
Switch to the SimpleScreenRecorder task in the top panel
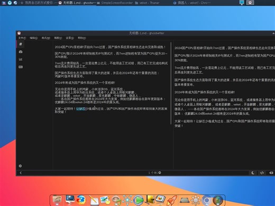pos(115,3)
